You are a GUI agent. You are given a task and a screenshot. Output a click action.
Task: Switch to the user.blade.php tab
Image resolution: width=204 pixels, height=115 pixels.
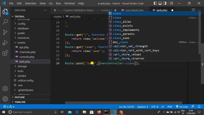pos(134,10)
